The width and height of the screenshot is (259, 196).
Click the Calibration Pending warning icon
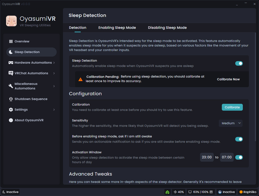click(80, 79)
